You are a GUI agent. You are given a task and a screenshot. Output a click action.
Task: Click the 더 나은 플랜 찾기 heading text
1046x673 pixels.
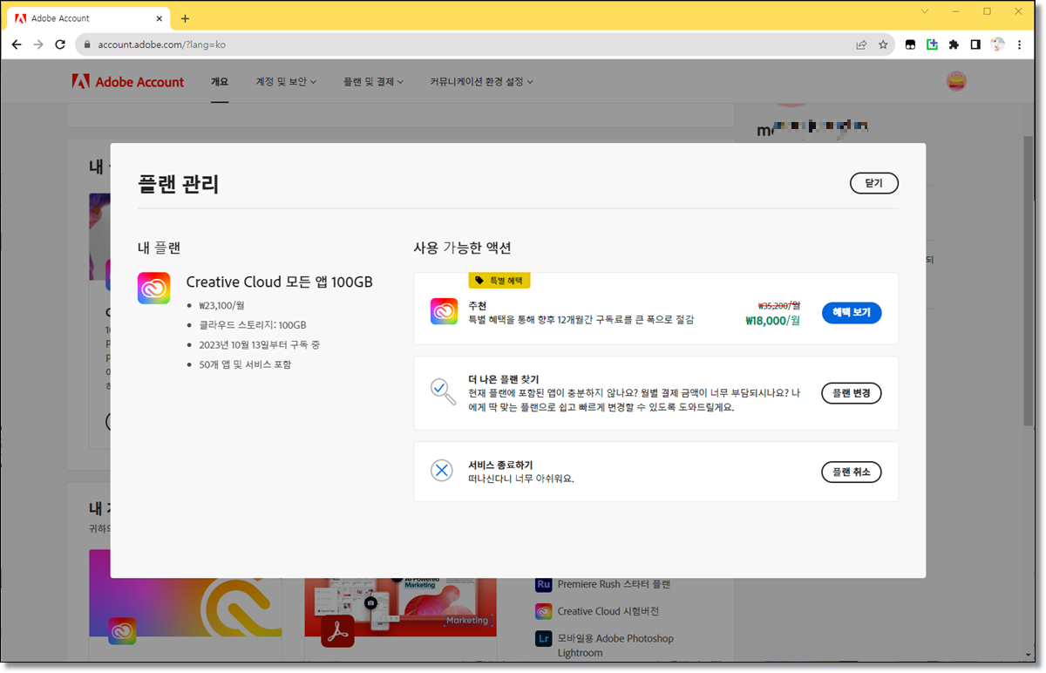504,379
